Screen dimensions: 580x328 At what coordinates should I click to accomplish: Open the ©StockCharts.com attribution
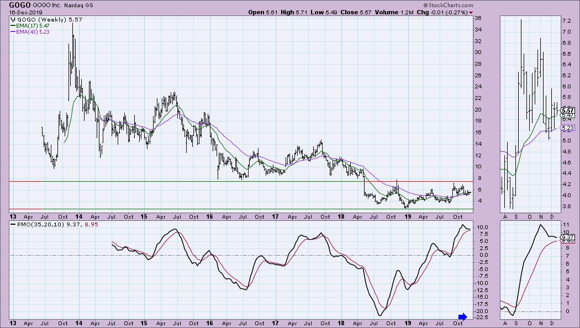tap(448, 5)
